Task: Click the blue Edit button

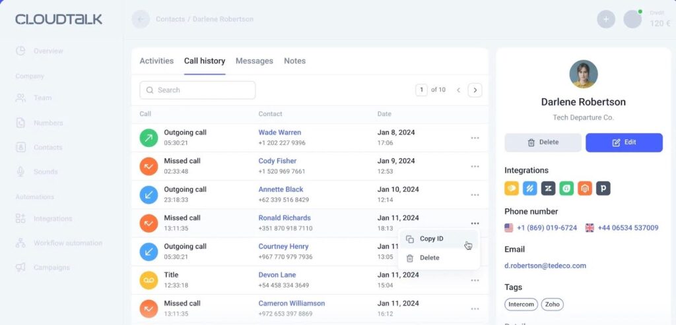Action: [624, 142]
